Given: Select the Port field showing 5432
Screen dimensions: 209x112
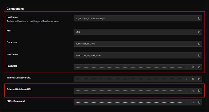Looking at the screenshot, I should [x=133, y=32].
